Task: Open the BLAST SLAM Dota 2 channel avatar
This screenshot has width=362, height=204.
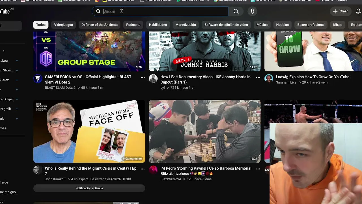Action: click(x=38, y=78)
